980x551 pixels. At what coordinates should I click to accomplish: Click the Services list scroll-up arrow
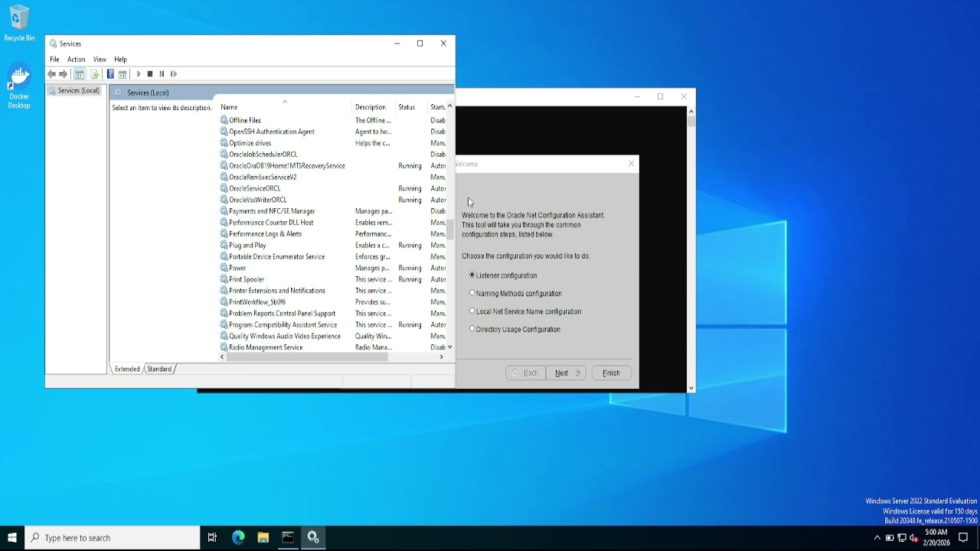click(450, 106)
